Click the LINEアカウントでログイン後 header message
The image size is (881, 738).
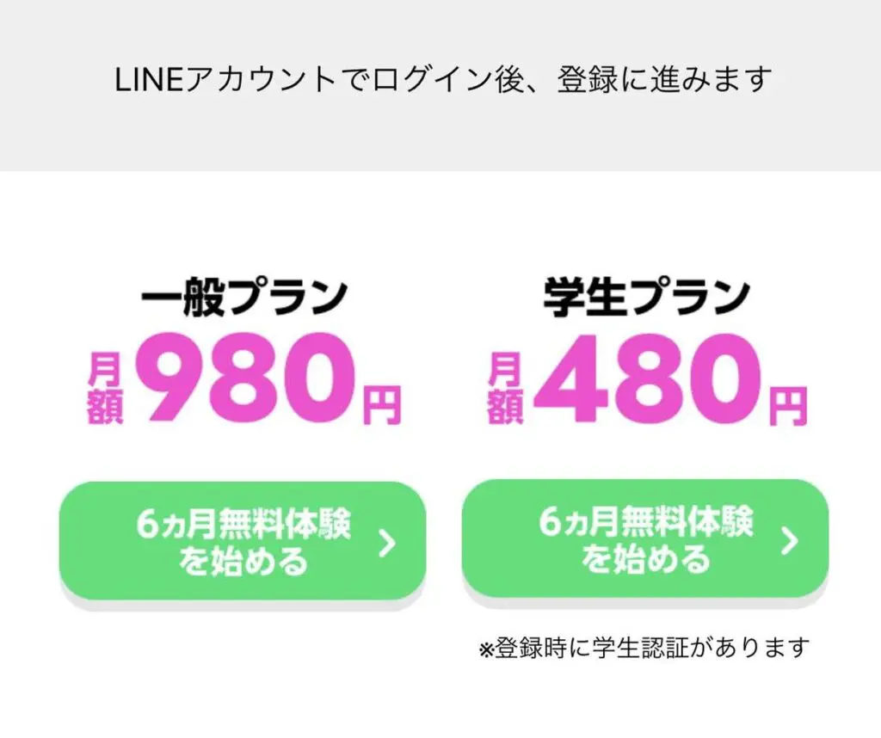point(443,80)
